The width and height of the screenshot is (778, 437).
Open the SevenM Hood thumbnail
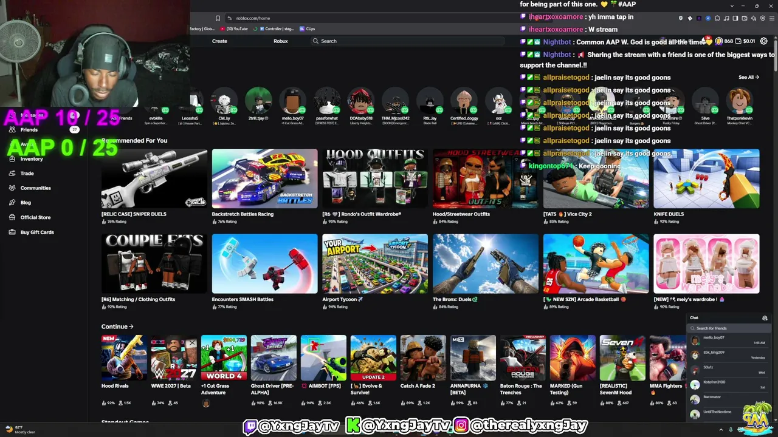622,357
